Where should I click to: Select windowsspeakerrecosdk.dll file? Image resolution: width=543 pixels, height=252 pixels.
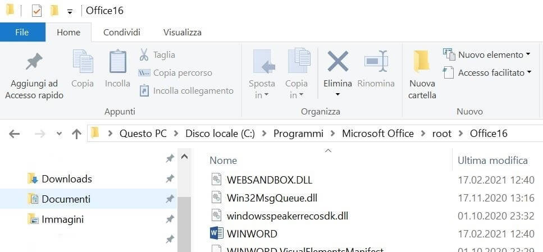(x=288, y=216)
